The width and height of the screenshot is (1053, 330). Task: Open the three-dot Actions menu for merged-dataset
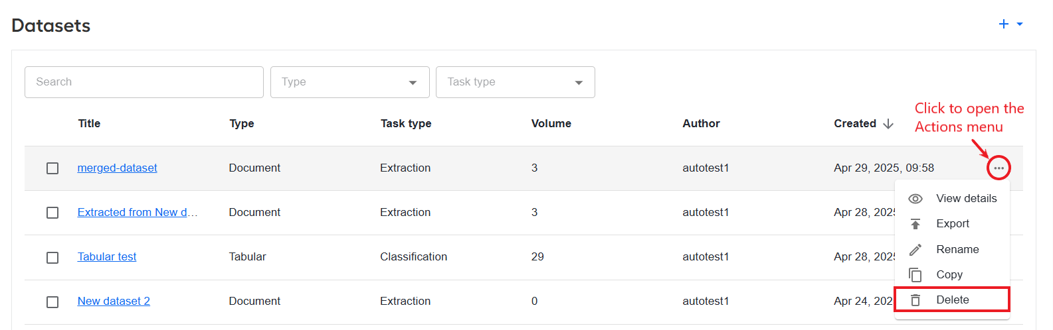click(x=999, y=168)
